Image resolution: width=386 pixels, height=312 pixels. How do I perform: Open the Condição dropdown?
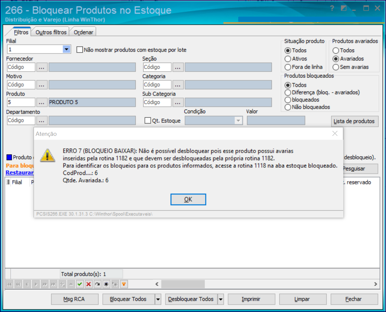[x=238, y=121]
